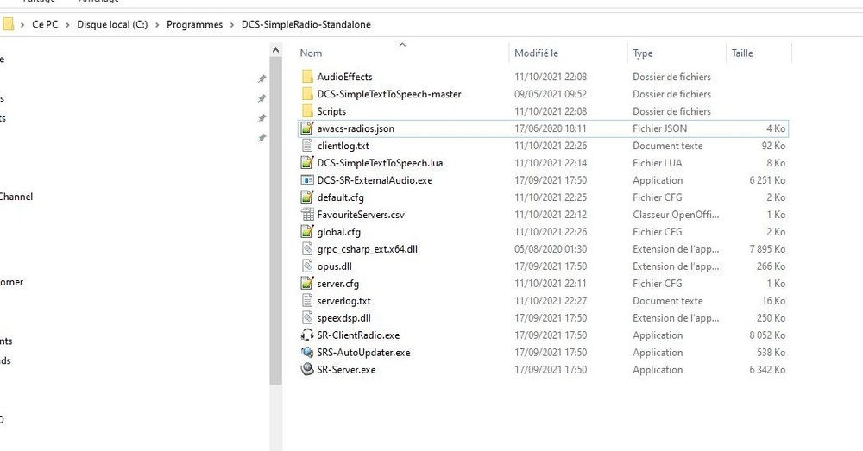The height and width of the screenshot is (451, 863).
Task: Select the DCS-SimpleTextToSpeech.lua file name
Action: (x=380, y=163)
